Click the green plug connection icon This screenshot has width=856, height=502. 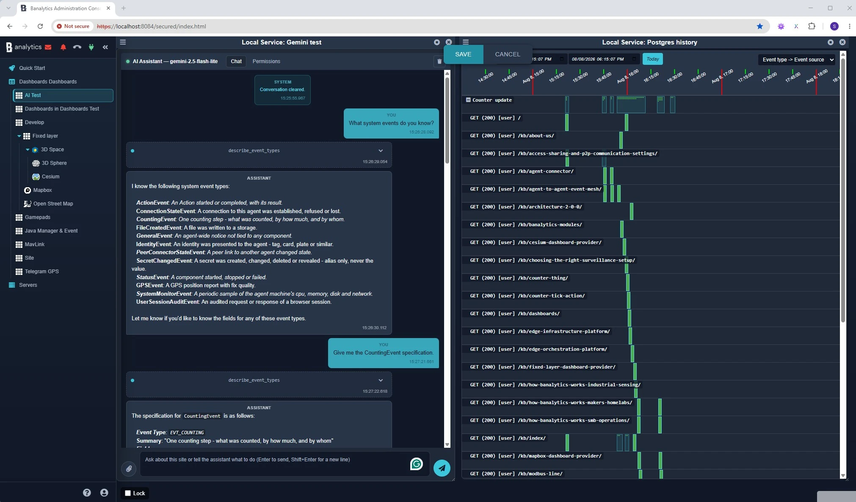pos(91,47)
